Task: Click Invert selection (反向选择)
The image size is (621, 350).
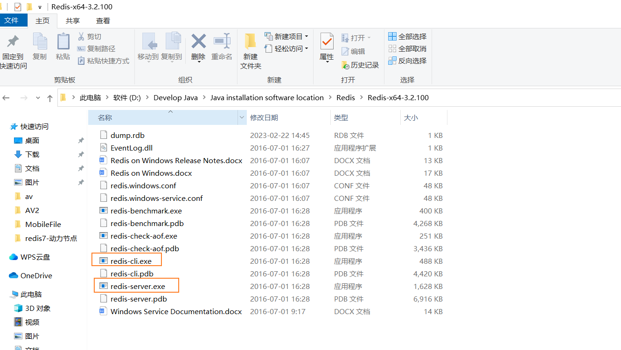Action: click(407, 61)
